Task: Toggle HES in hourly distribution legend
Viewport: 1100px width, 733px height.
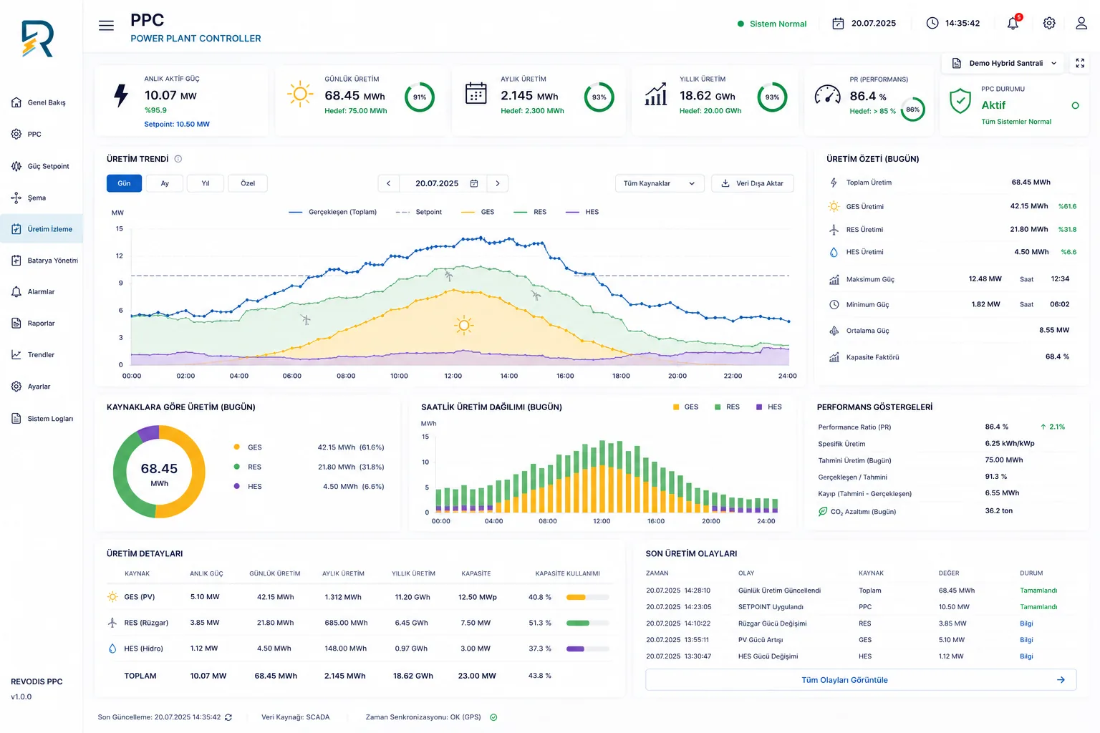Action: [x=769, y=407]
